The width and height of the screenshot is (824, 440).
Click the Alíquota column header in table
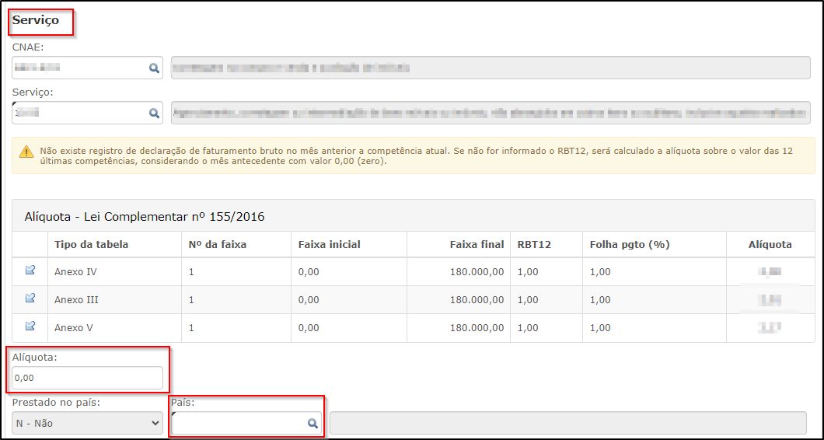tap(770, 244)
